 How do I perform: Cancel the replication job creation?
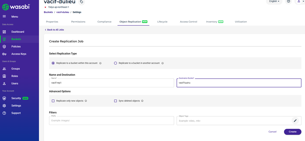272,132
